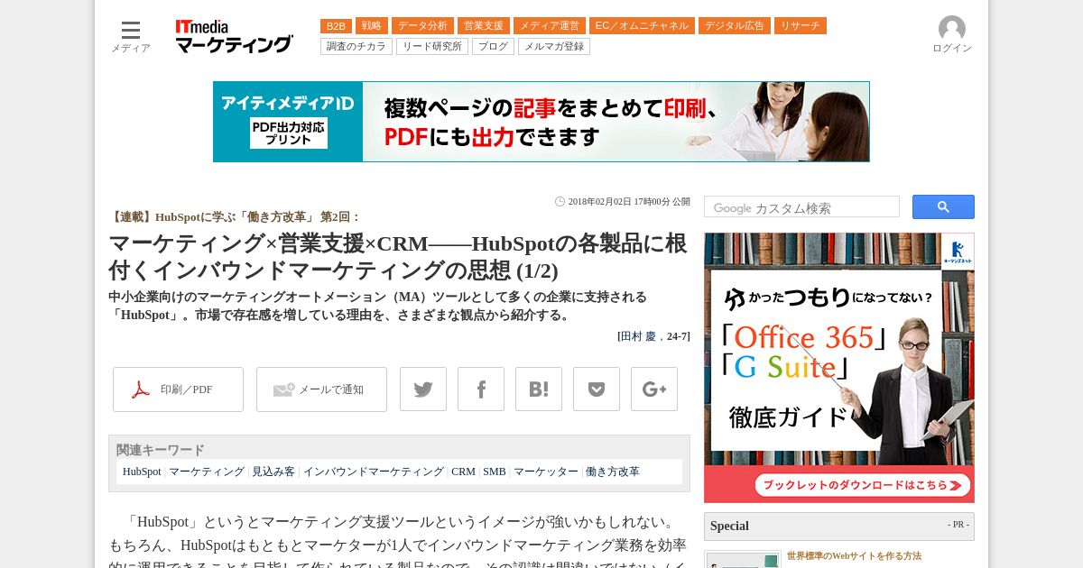Focus the Google カスタム検索 field

[801, 207]
